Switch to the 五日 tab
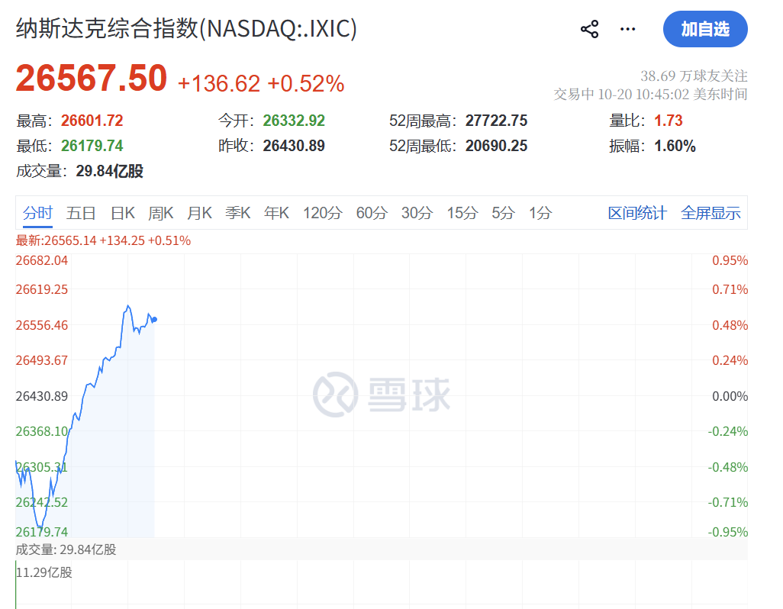783x609 pixels. (81, 213)
